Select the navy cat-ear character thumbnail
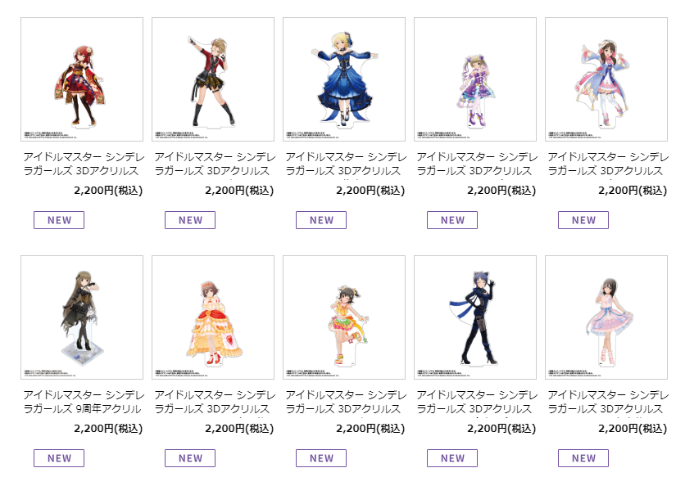Screen dimensions: 685x486 coord(475,317)
